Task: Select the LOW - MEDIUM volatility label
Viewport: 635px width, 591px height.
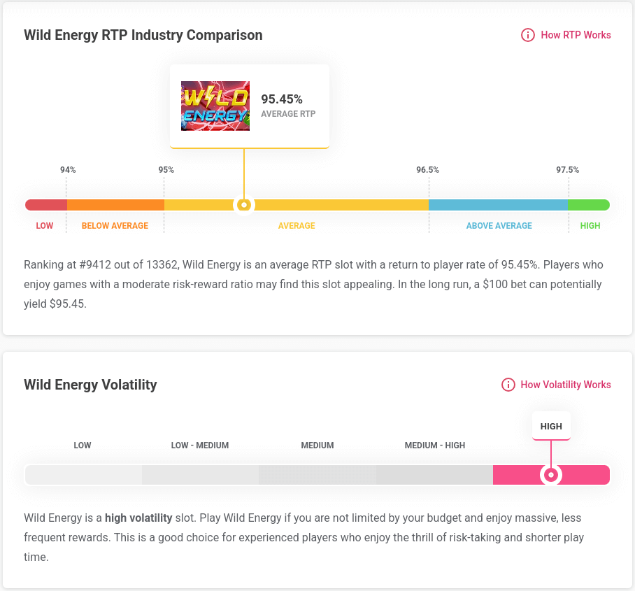Action: (200, 446)
